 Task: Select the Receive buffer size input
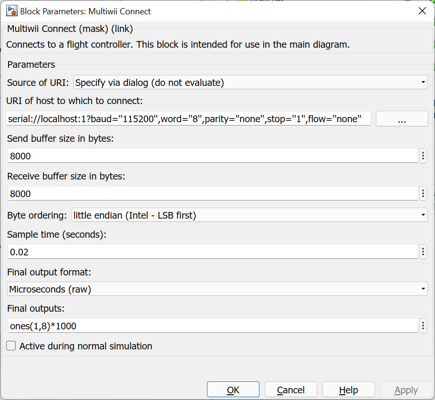(213, 193)
